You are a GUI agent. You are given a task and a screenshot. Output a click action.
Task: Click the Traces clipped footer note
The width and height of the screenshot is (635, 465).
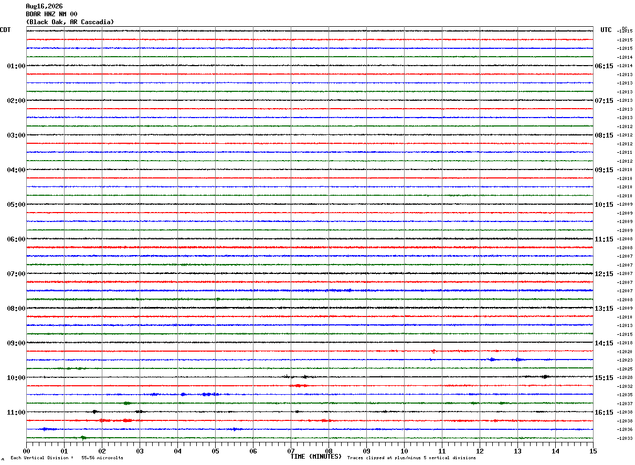click(x=411, y=458)
